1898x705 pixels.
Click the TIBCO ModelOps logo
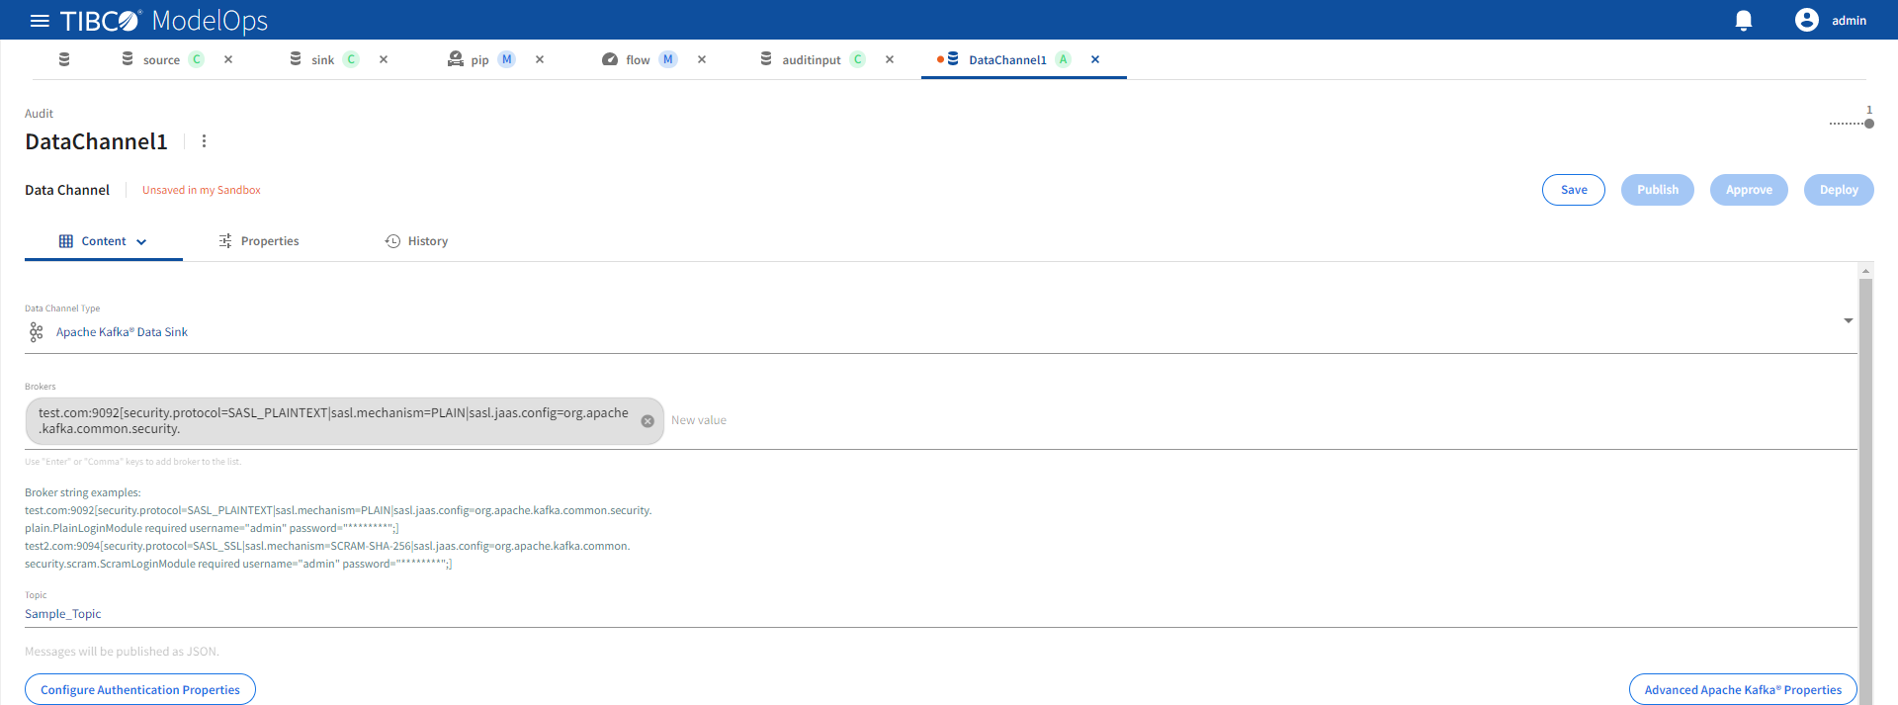[164, 20]
